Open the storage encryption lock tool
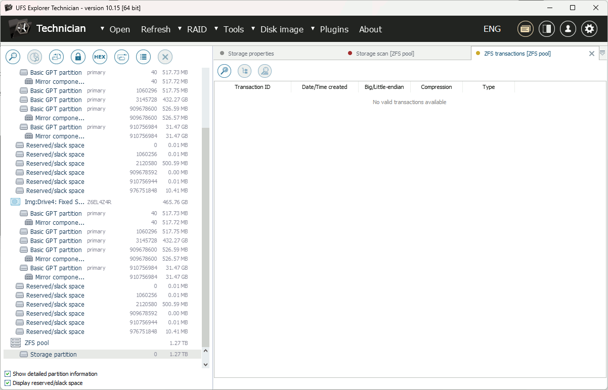Screen dimensions: 608x390 (78, 57)
